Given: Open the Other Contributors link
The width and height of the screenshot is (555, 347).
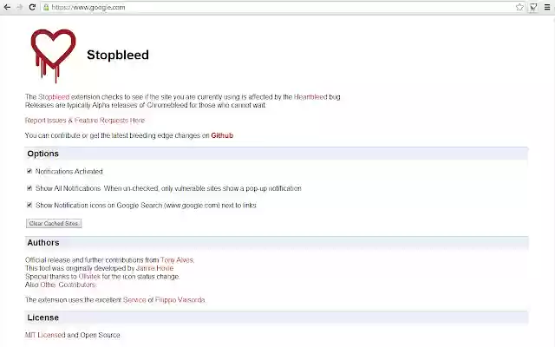Looking at the screenshot, I should (x=68, y=285).
